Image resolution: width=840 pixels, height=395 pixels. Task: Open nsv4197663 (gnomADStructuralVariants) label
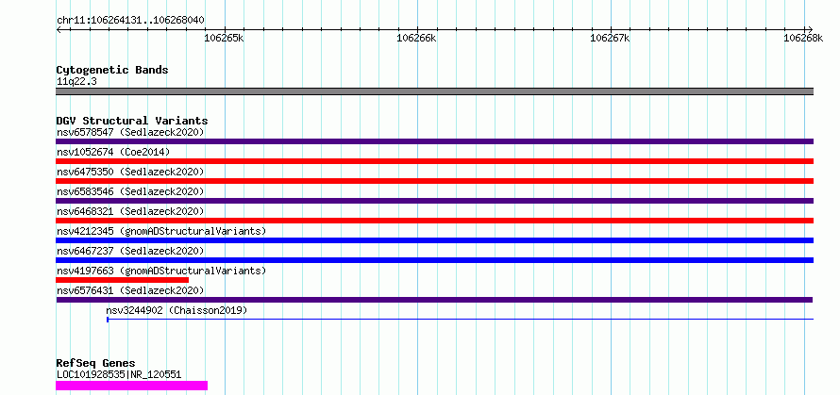coord(161,271)
